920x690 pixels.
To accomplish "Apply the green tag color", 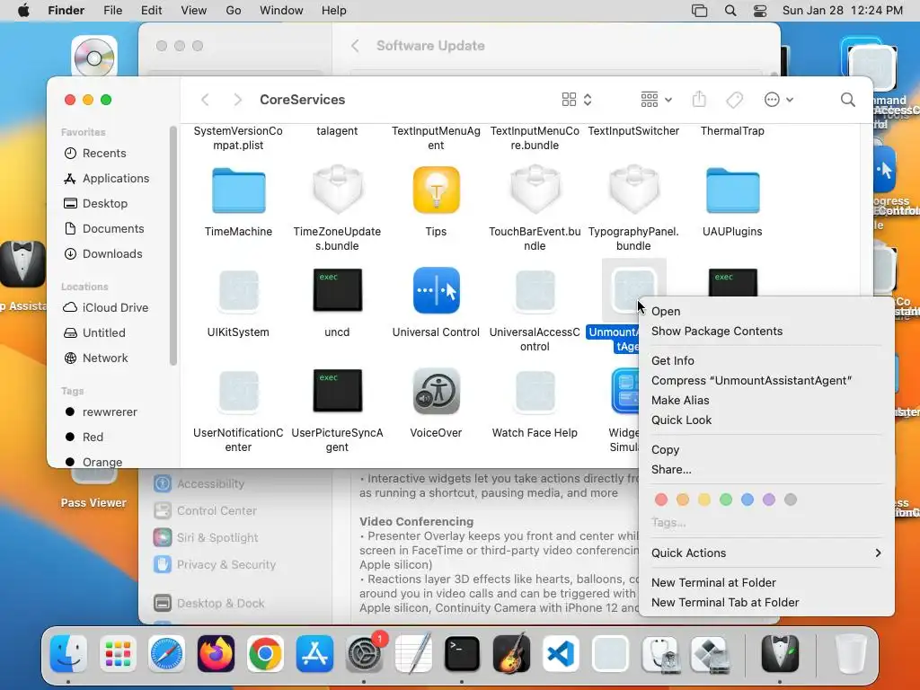I will click(x=726, y=500).
